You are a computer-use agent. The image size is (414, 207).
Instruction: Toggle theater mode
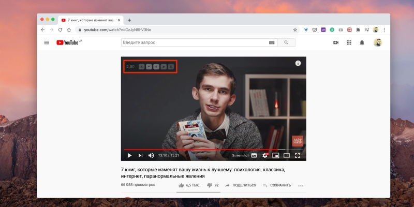pos(287,156)
